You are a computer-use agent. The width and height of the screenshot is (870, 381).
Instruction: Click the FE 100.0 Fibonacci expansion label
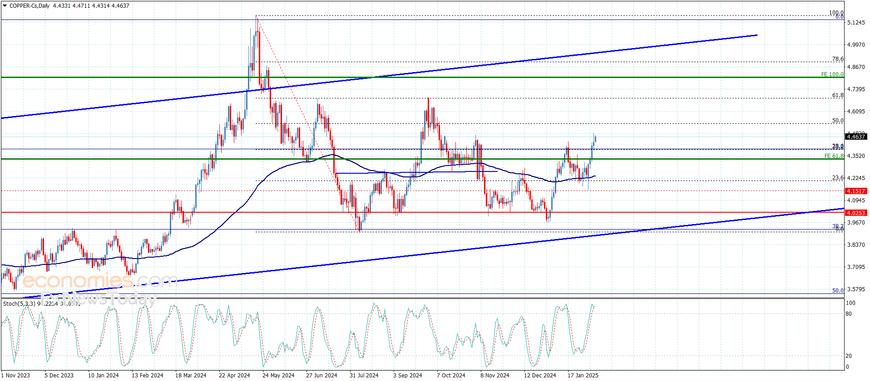pos(832,74)
